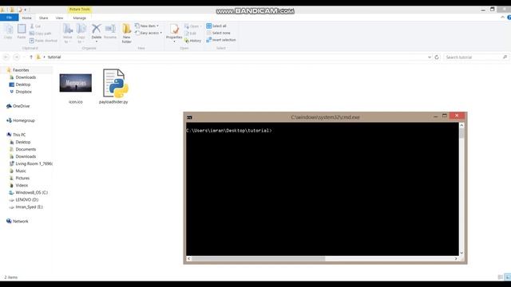
Task: Click Edit in the Open group
Action: click(x=190, y=33)
